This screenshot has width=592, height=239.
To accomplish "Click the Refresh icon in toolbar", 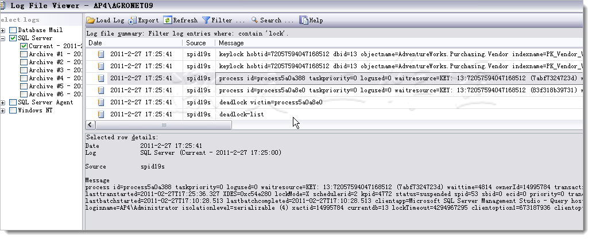I will [167, 21].
